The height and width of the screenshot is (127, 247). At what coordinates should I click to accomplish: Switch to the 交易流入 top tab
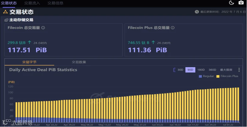[x=32, y=3]
